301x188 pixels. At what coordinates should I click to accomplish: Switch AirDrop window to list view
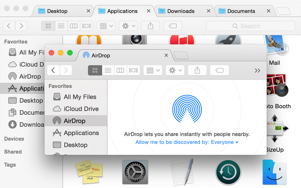click(x=108, y=70)
